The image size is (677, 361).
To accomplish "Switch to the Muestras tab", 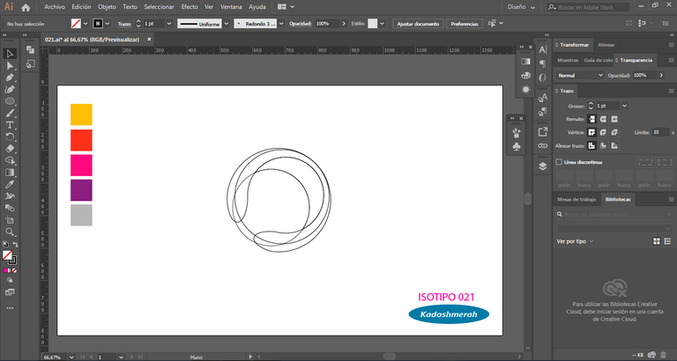I will (x=568, y=61).
